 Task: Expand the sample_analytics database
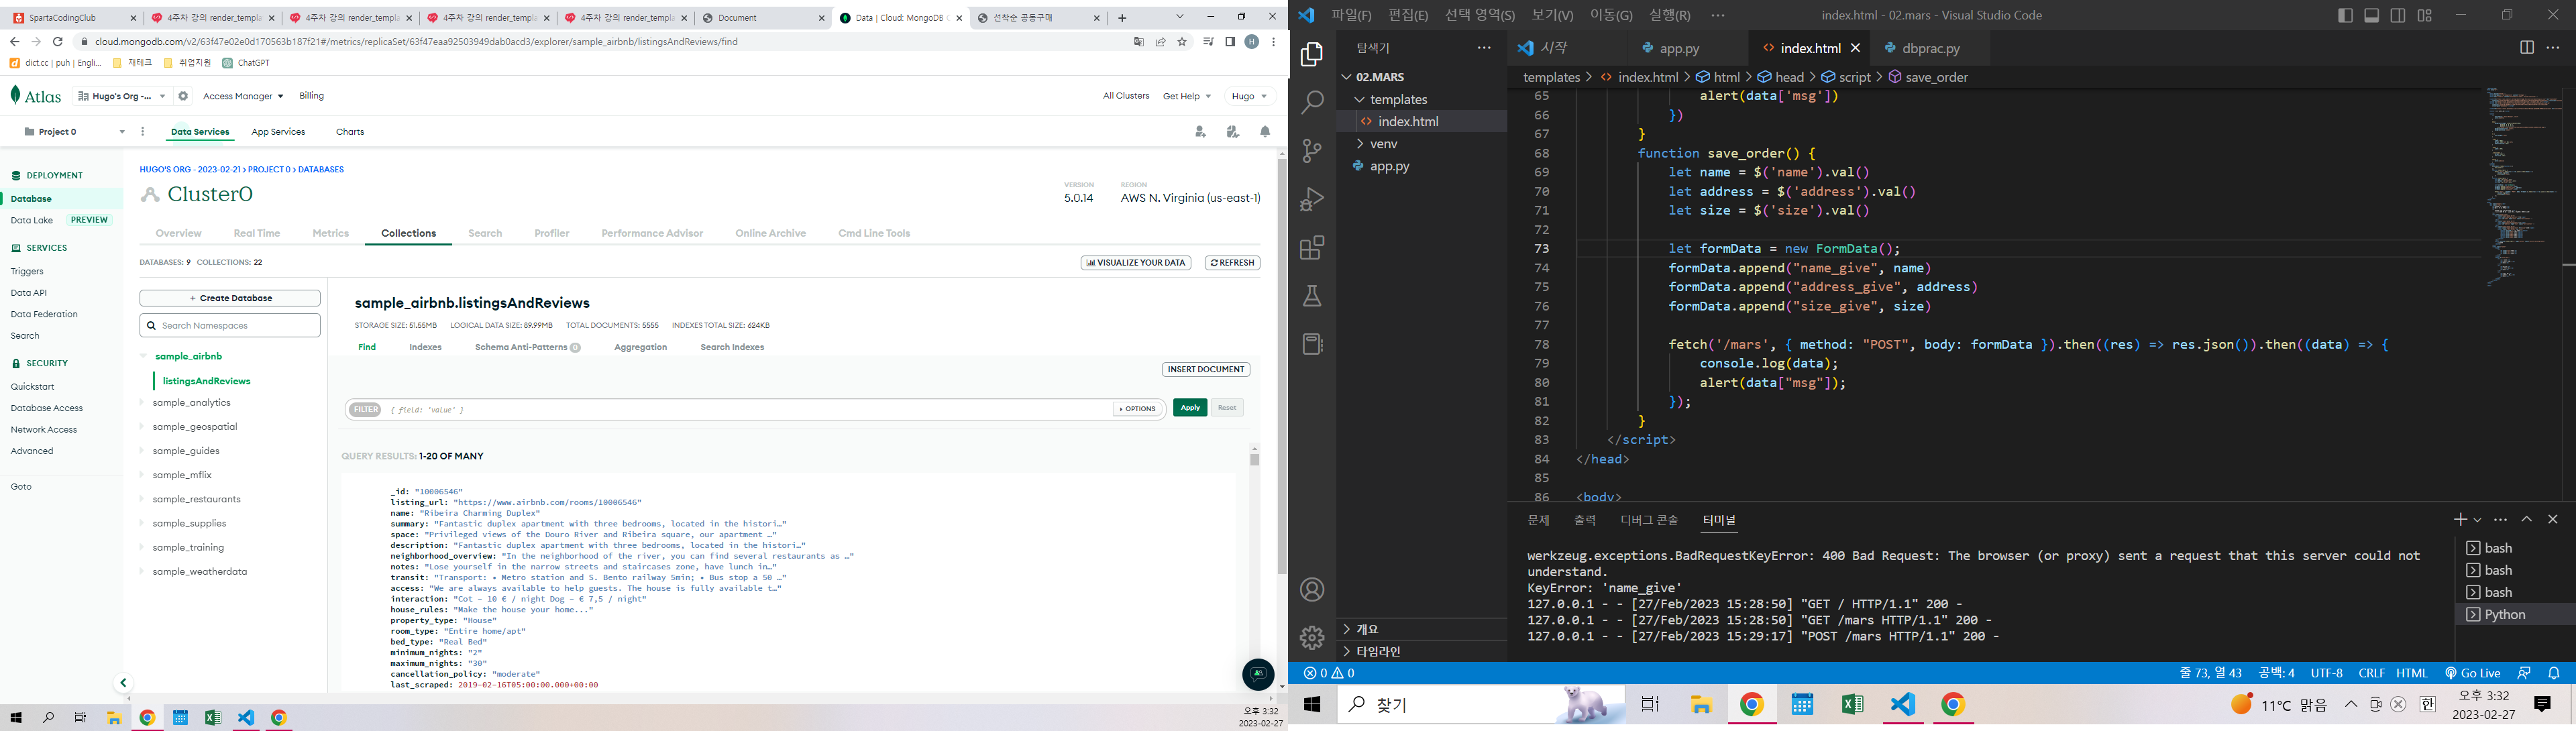click(142, 403)
